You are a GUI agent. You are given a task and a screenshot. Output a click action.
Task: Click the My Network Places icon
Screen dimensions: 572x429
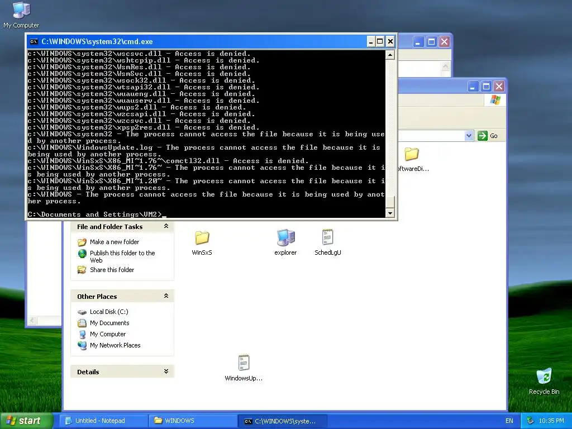click(x=82, y=345)
